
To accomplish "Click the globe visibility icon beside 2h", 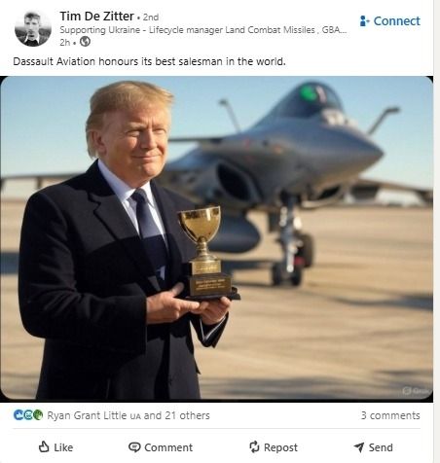I will pyautogui.click(x=85, y=42).
